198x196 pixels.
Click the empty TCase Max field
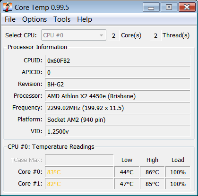point(79,160)
